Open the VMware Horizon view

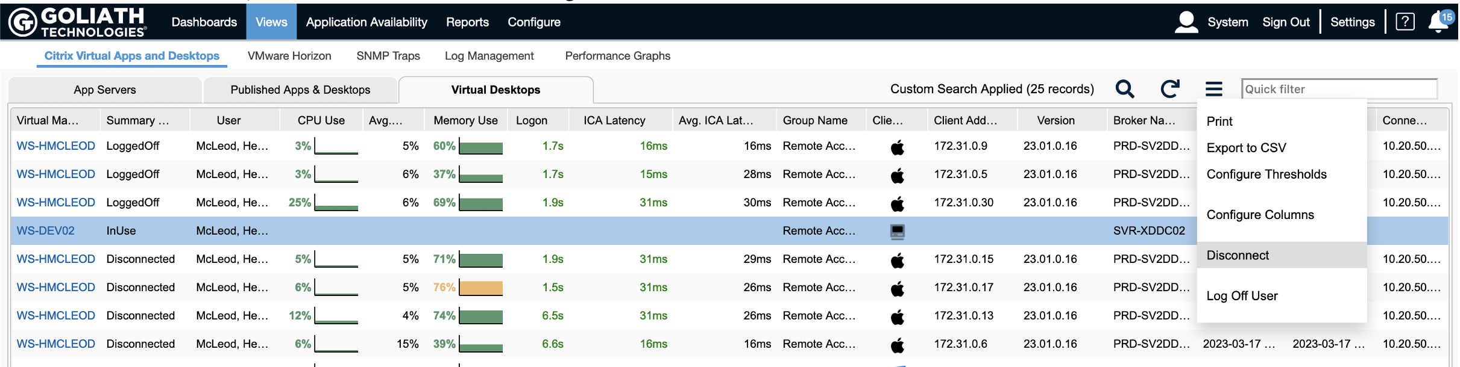coord(289,56)
